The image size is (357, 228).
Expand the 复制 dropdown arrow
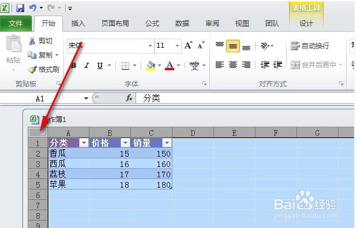57,55
